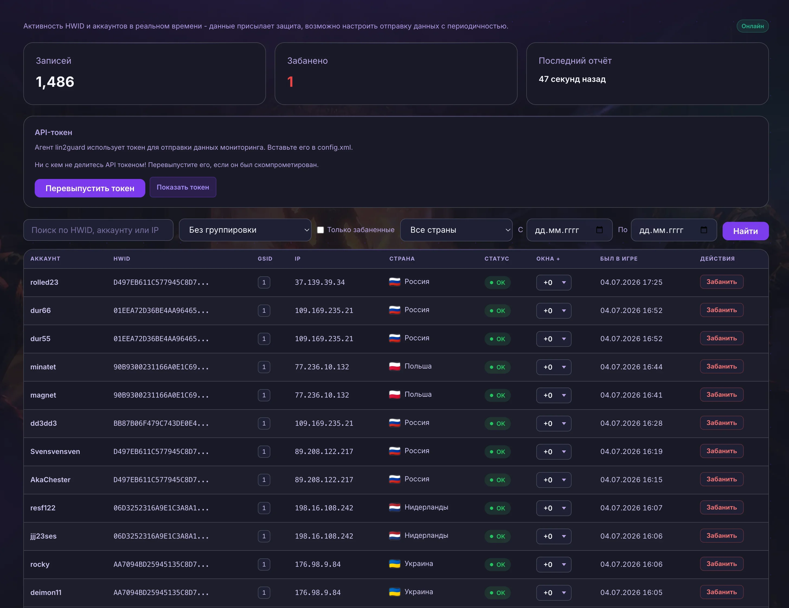The width and height of the screenshot is (789, 608).
Task: Toggle the 'Только забаненные' checkbox
Action: click(320, 230)
